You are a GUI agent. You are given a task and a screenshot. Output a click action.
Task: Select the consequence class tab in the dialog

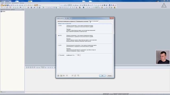coord(94,21)
